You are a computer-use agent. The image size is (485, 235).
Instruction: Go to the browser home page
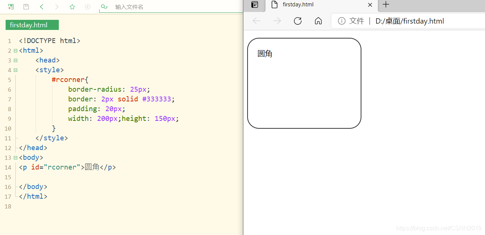tap(318, 21)
